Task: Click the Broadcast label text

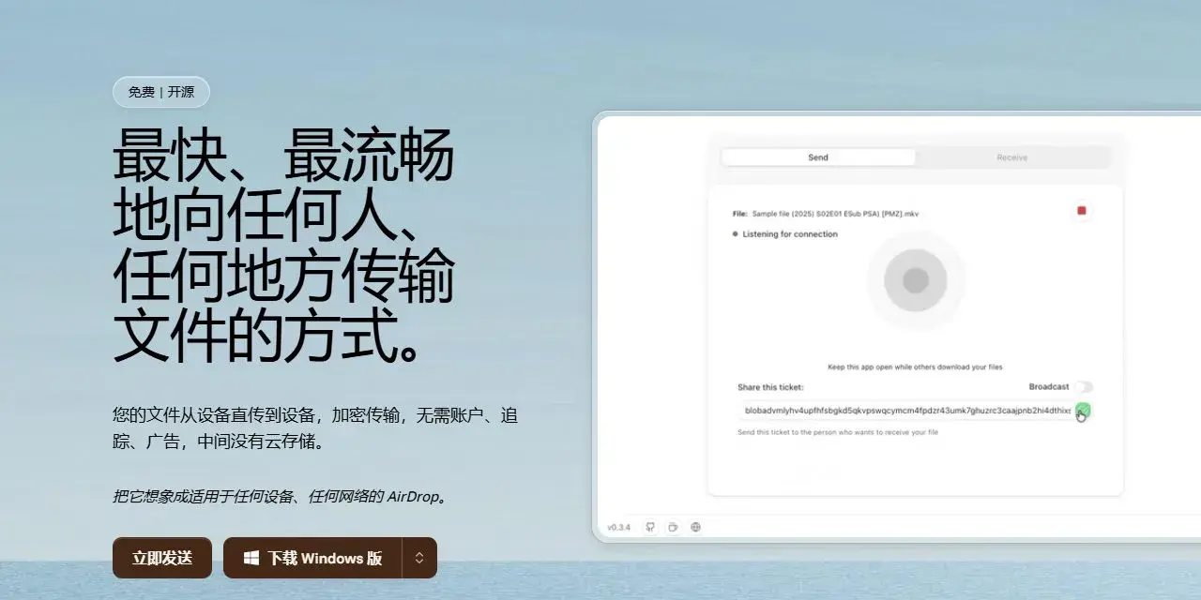Action: point(1049,387)
